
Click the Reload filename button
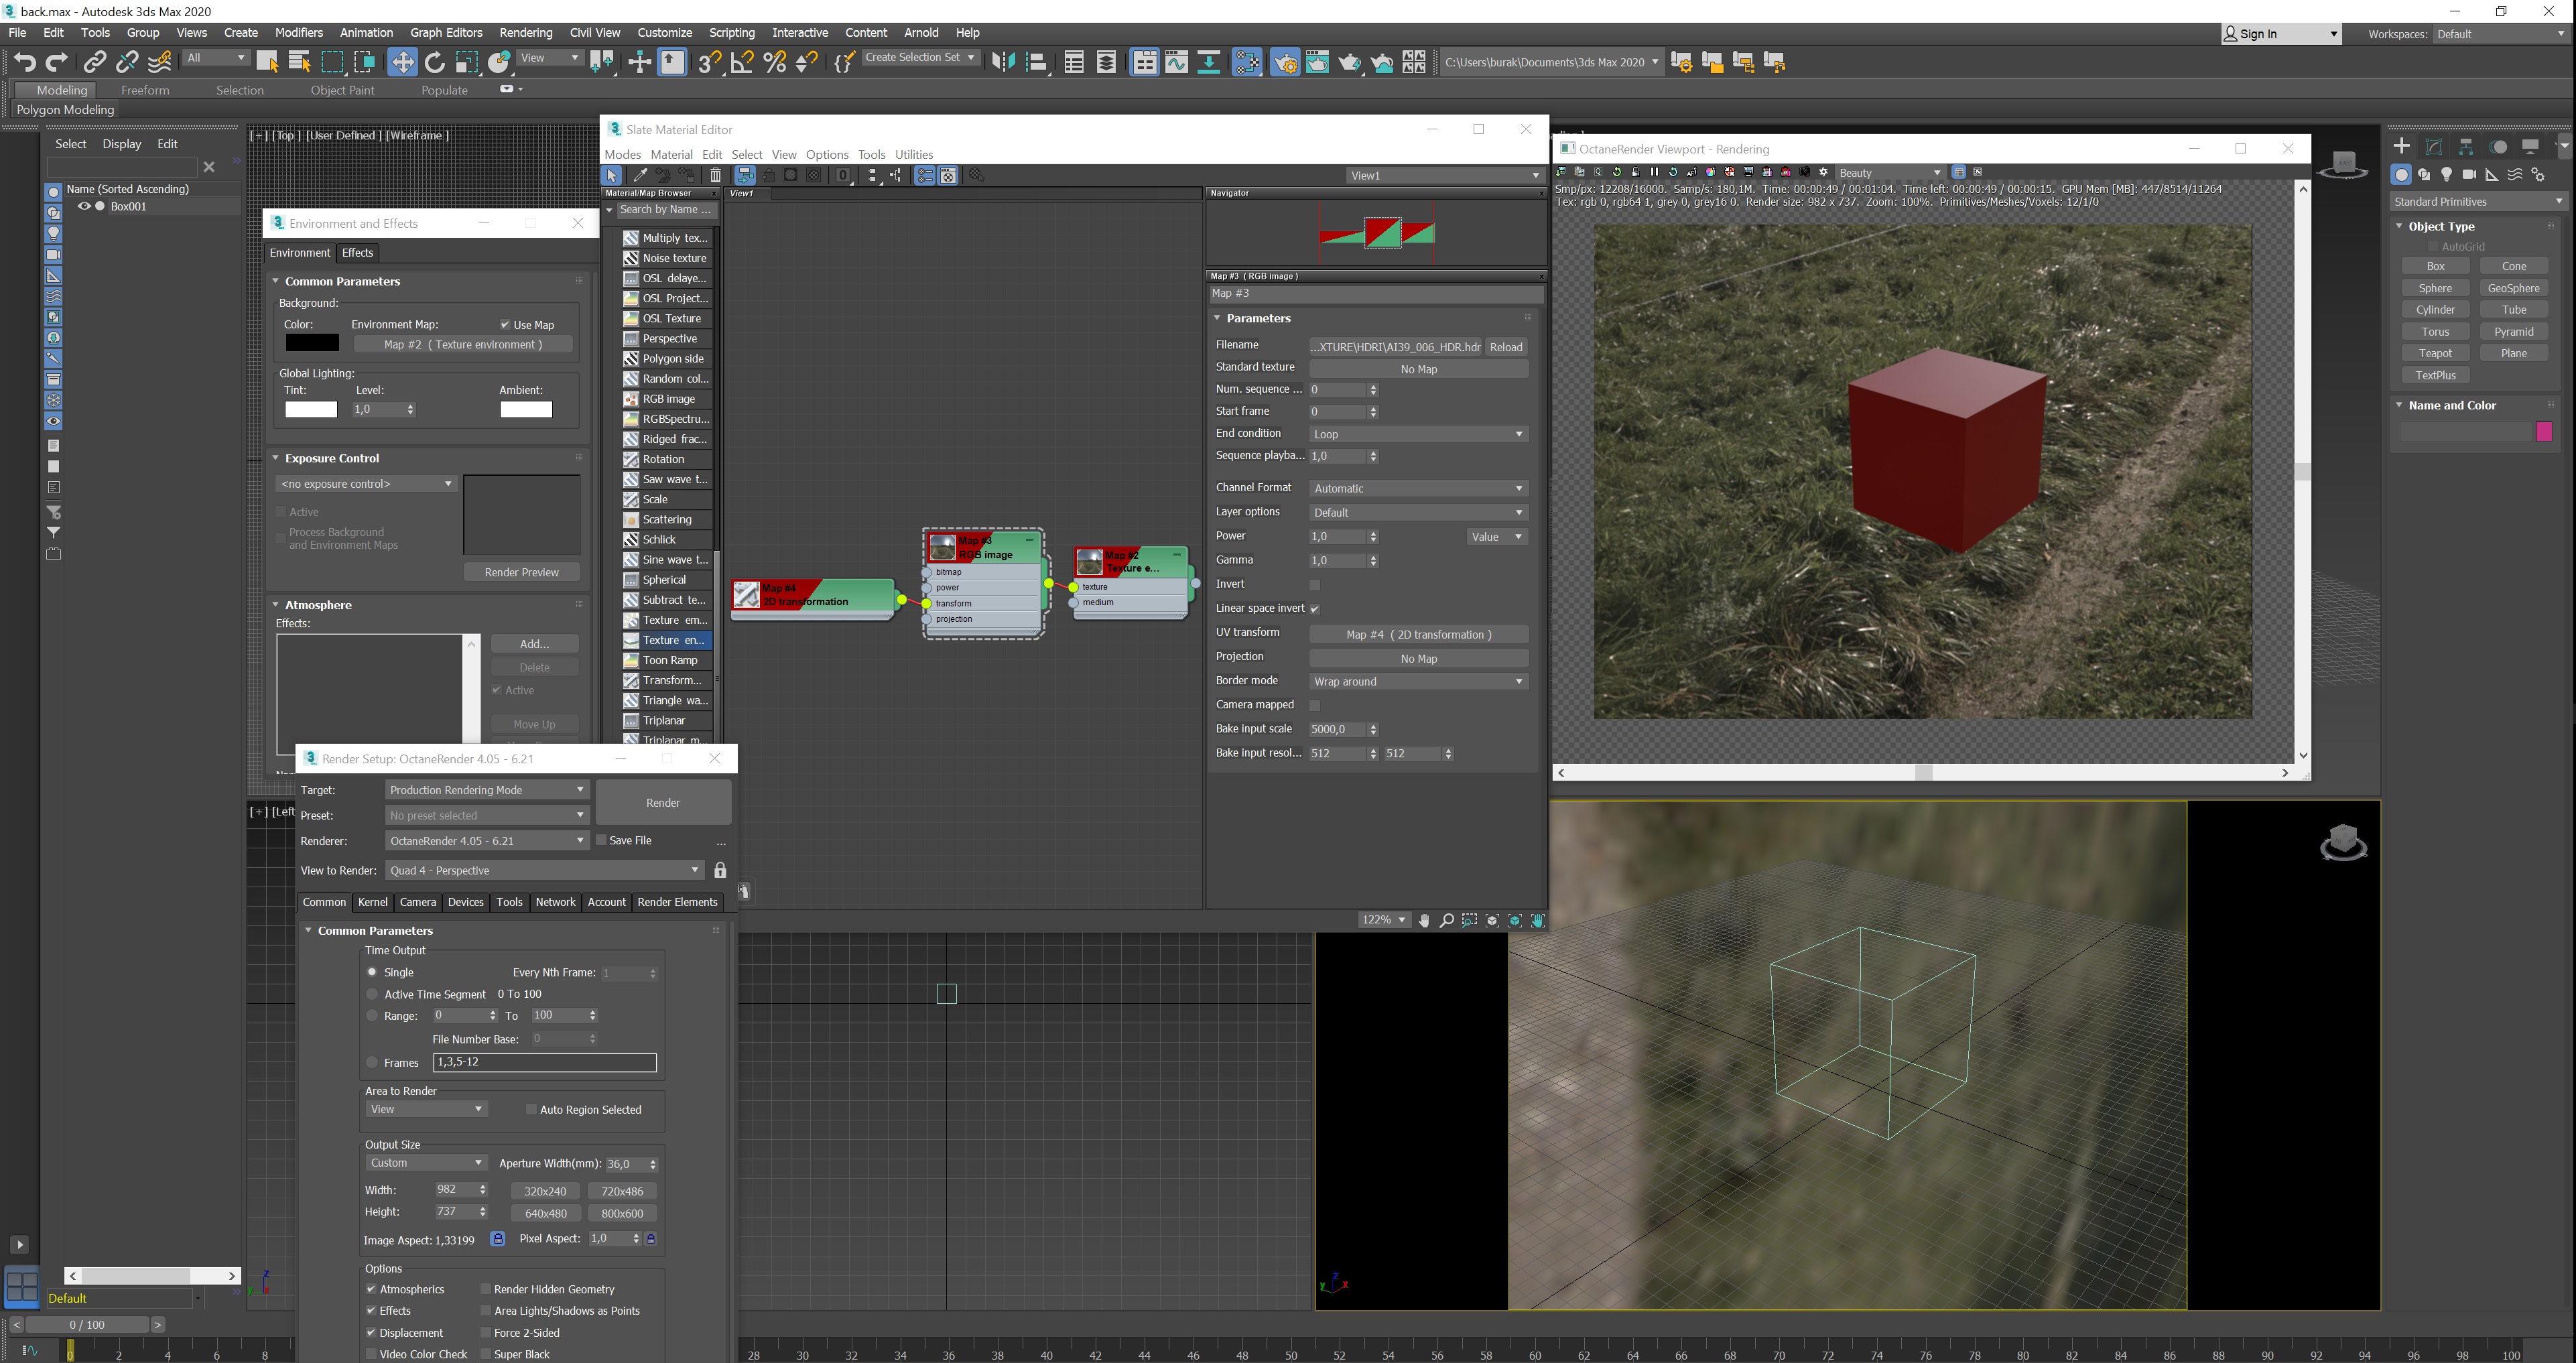tap(1505, 347)
